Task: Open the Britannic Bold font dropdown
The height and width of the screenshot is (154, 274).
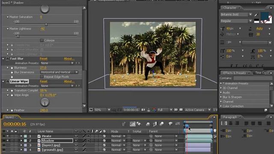Action: click(236, 15)
